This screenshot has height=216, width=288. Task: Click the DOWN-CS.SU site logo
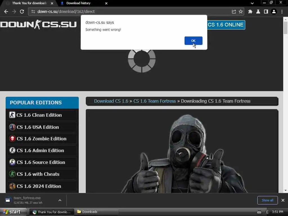[38, 24]
